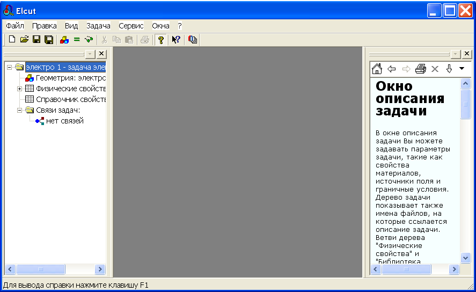Open the help toolbar options dropdown triangle
This screenshot has width=476, height=292.
point(462,68)
